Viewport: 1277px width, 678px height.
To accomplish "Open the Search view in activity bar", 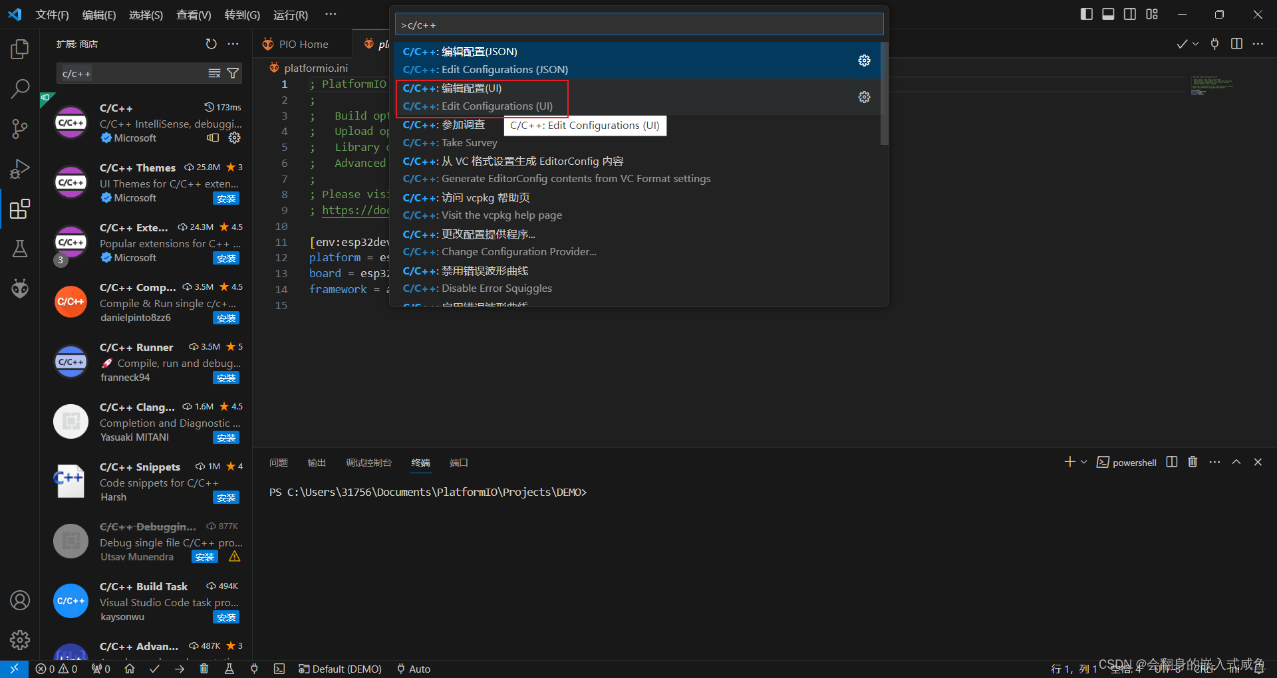I will (x=20, y=88).
